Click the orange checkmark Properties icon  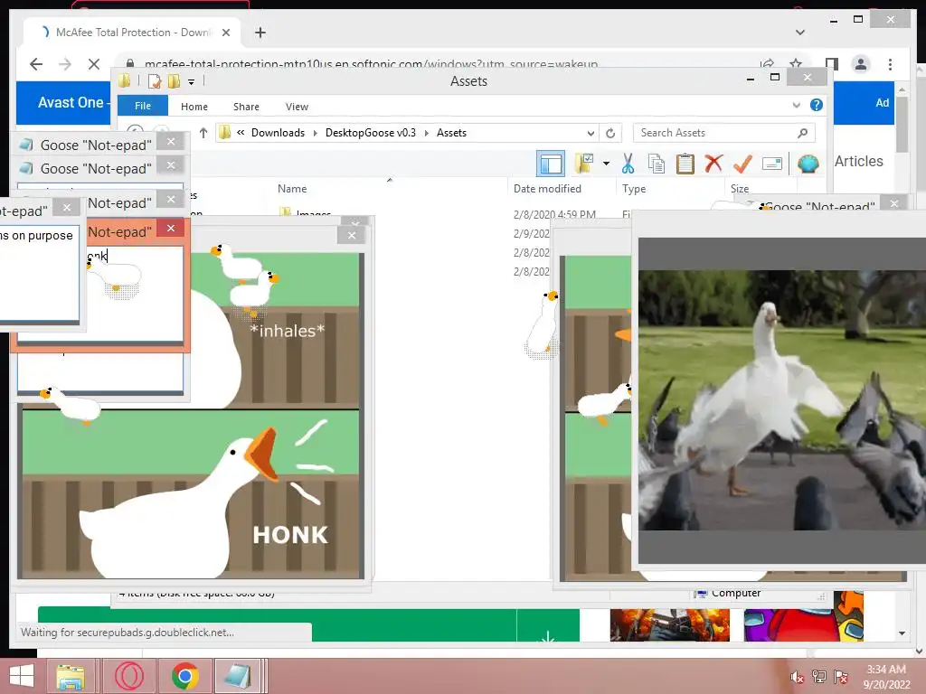742,164
